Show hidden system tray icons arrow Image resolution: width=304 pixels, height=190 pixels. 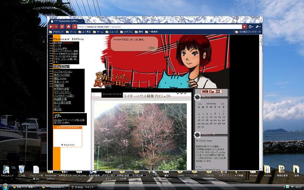(285, 187)
